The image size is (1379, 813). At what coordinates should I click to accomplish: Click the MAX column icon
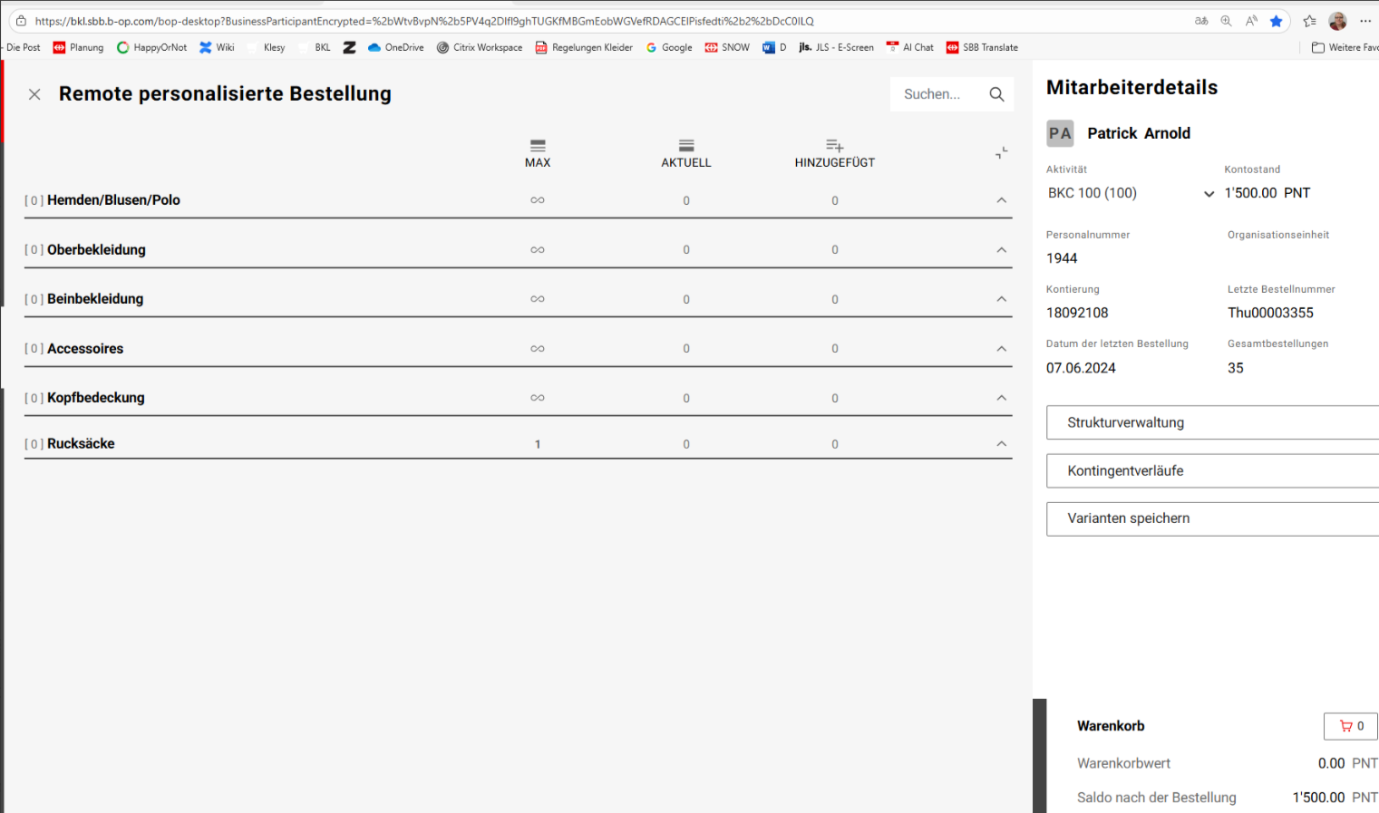click(x=538, y=145)
